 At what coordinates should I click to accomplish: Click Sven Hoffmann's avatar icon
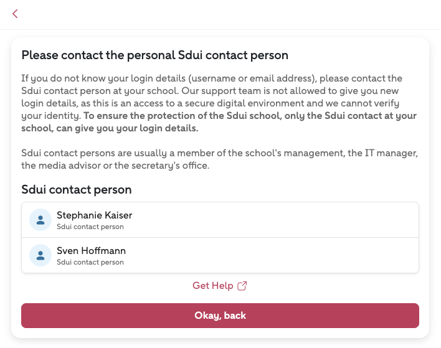[x=40, y=255]
